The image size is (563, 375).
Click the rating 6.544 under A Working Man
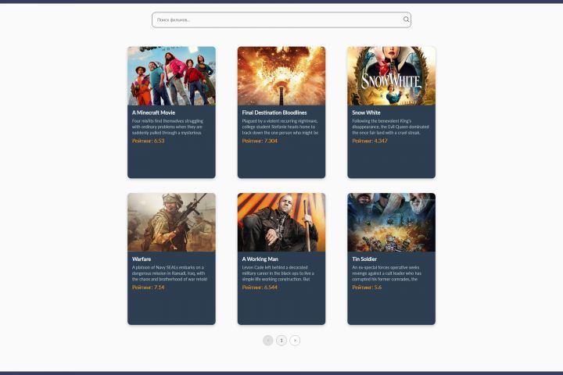pyautogui.click(x=260, y=287)
